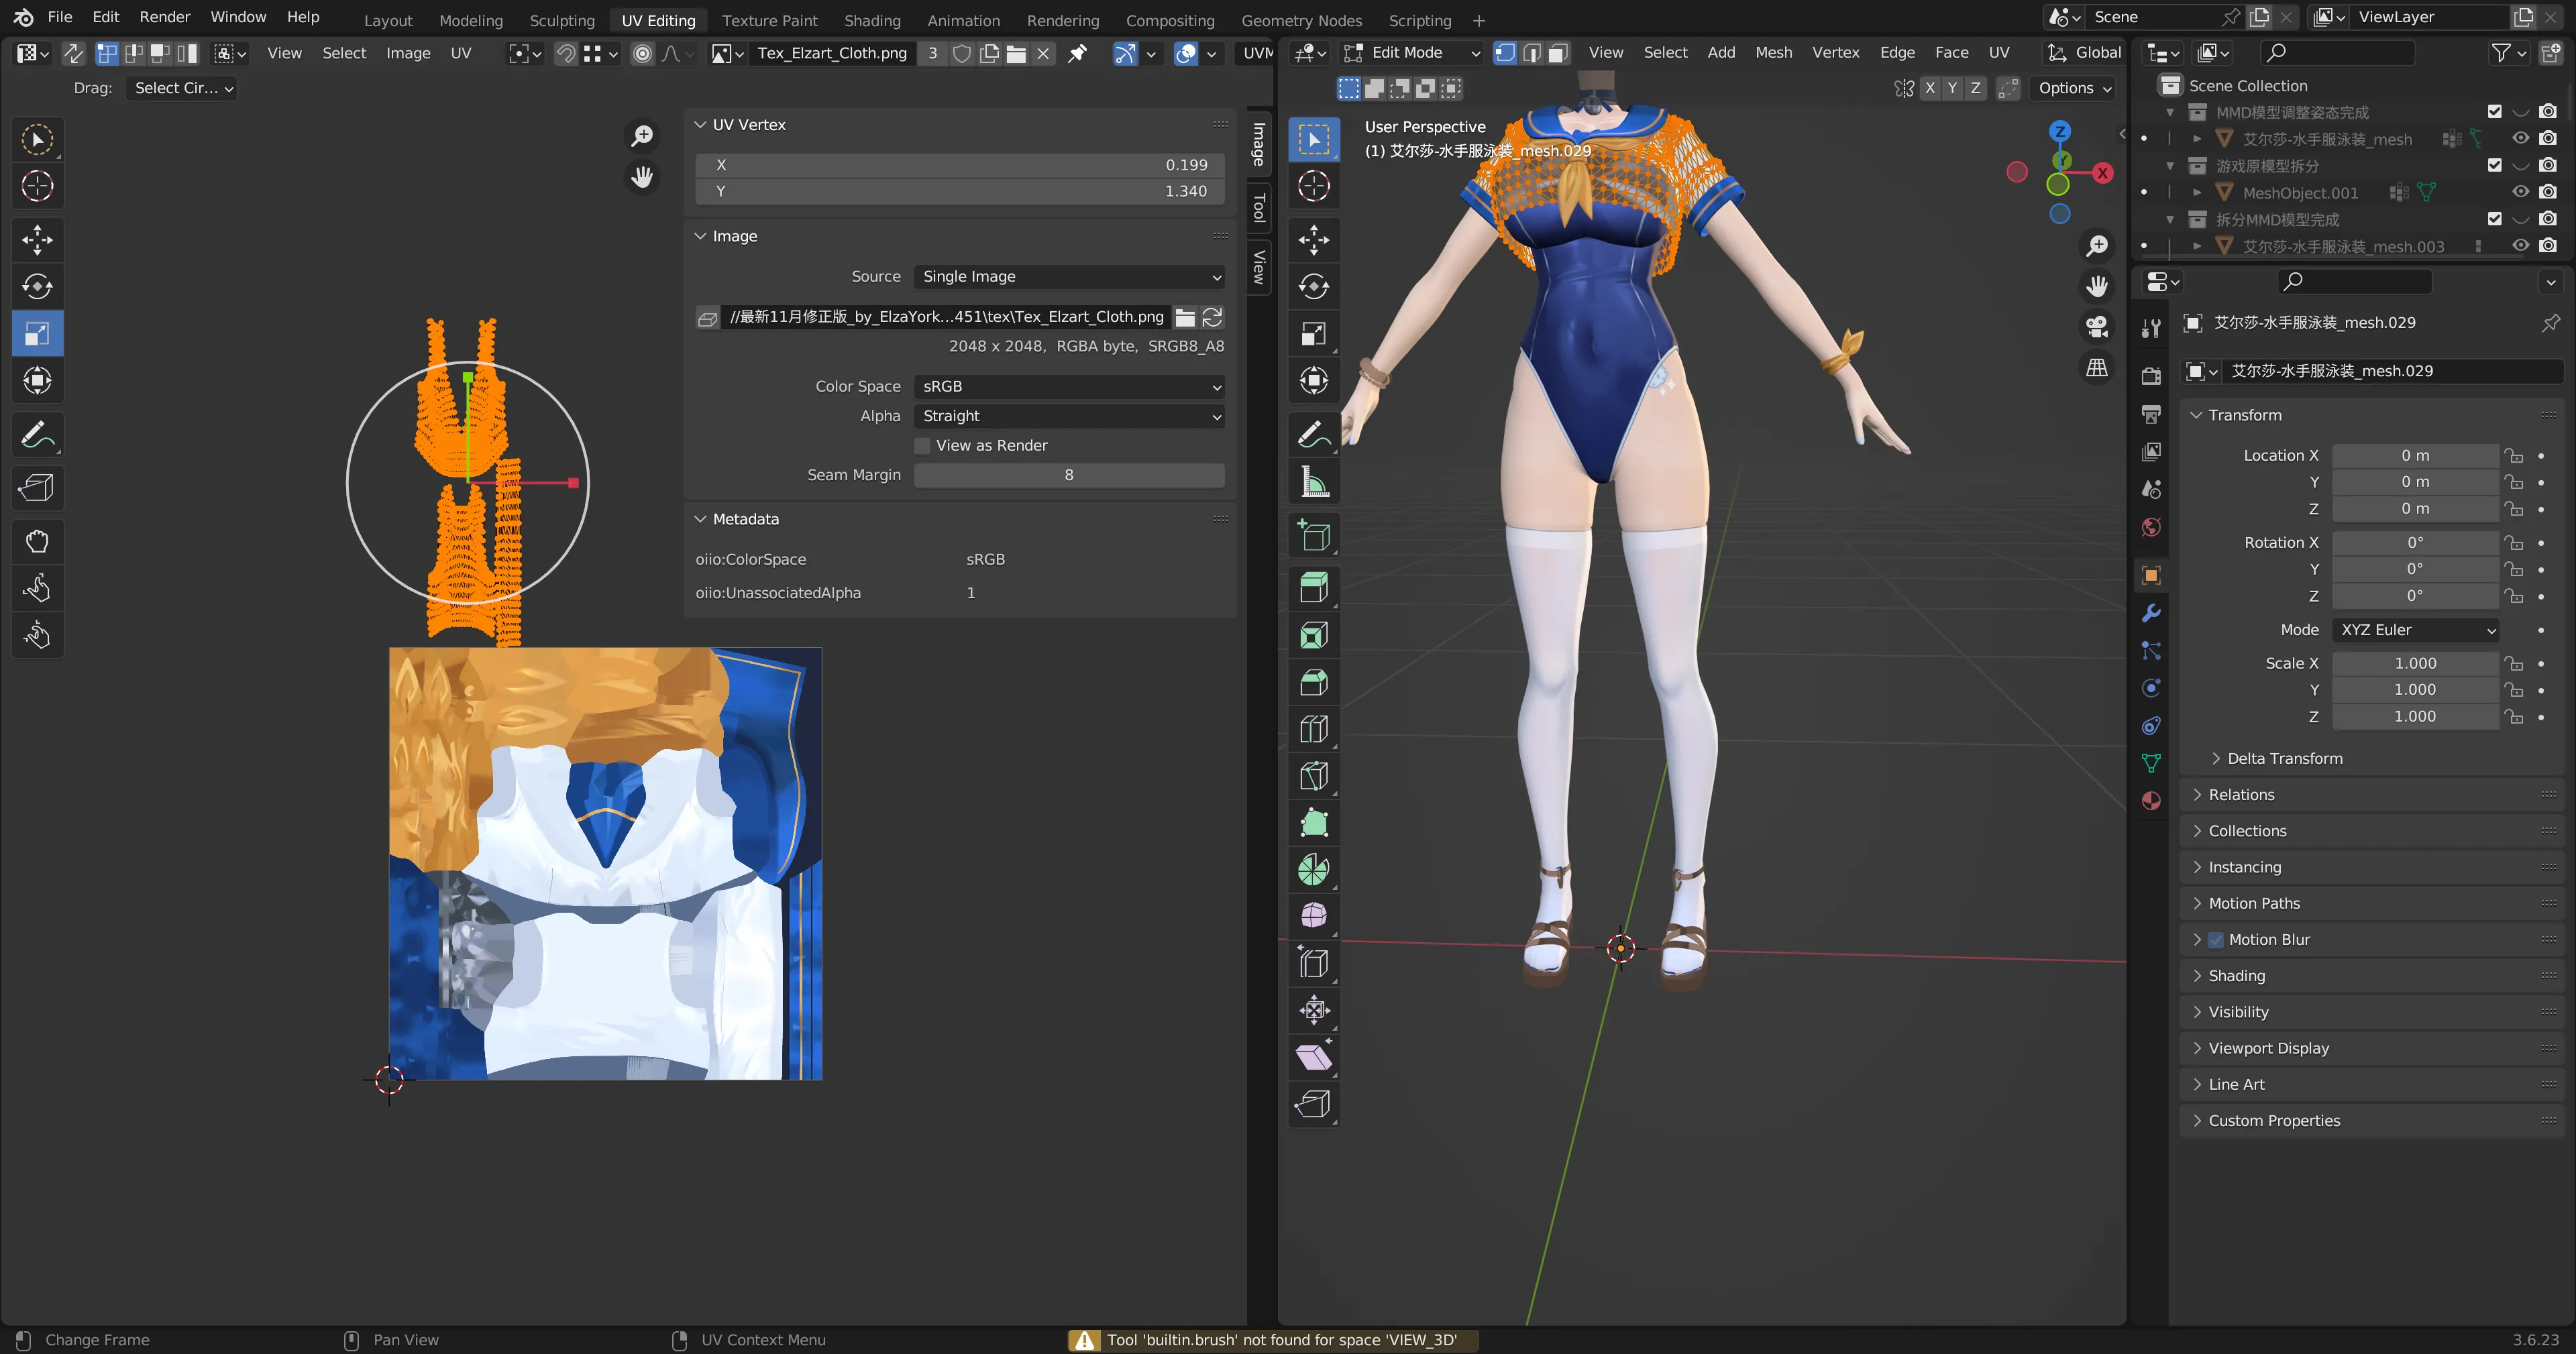Adjust the Seam Margin slider

click(x=1068, y=475)
